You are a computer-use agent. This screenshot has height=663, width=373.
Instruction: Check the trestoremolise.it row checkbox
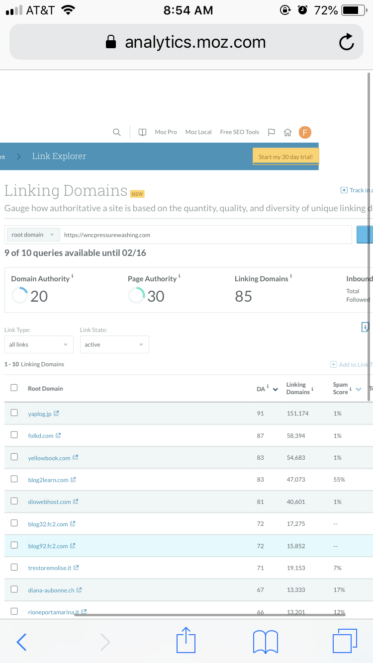point(14,567)
